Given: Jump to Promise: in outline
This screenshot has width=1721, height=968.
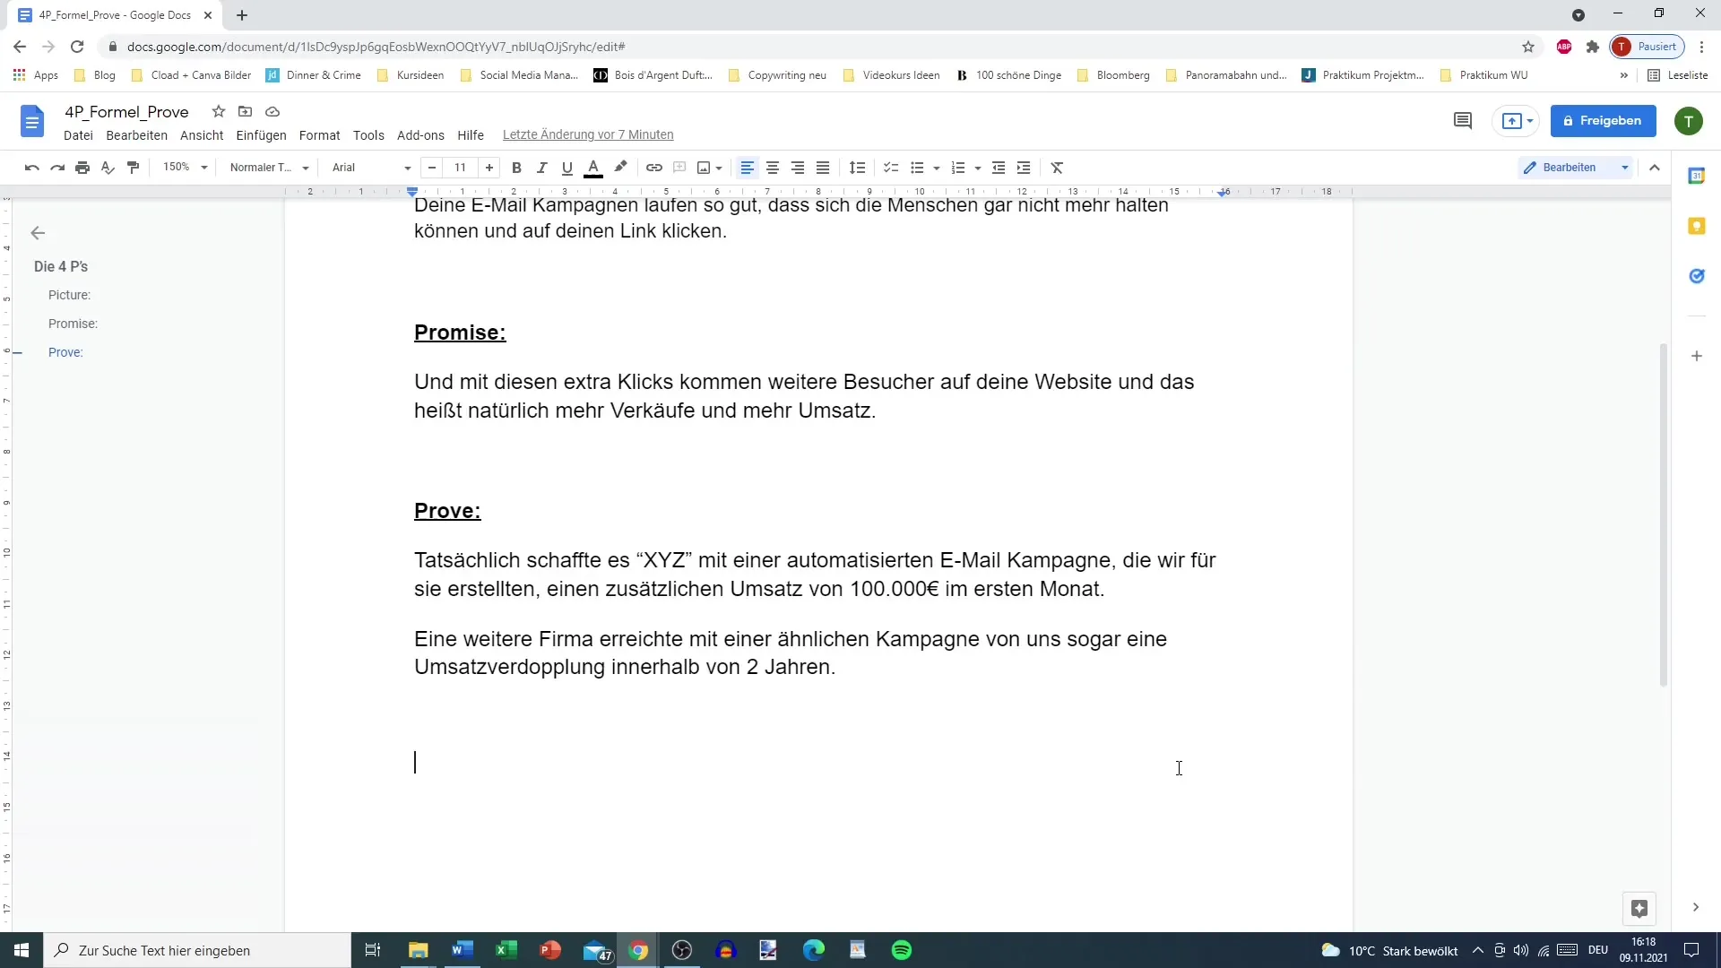Looking at the screenshot, I should tap(73, 324).
